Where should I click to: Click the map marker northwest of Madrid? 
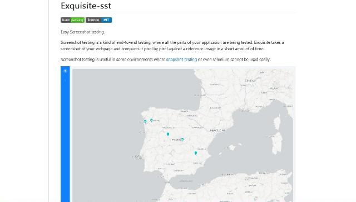click(x=168, y=134)
